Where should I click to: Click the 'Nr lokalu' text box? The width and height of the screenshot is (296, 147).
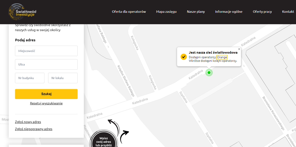[63, 78]
